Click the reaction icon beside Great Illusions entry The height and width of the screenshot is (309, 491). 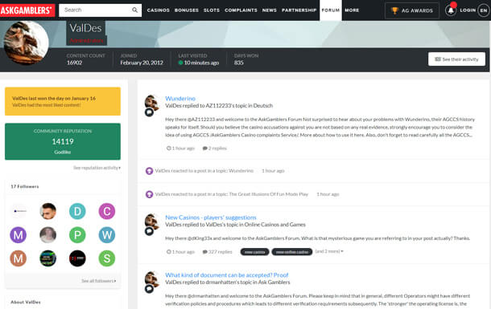[150, 194]
